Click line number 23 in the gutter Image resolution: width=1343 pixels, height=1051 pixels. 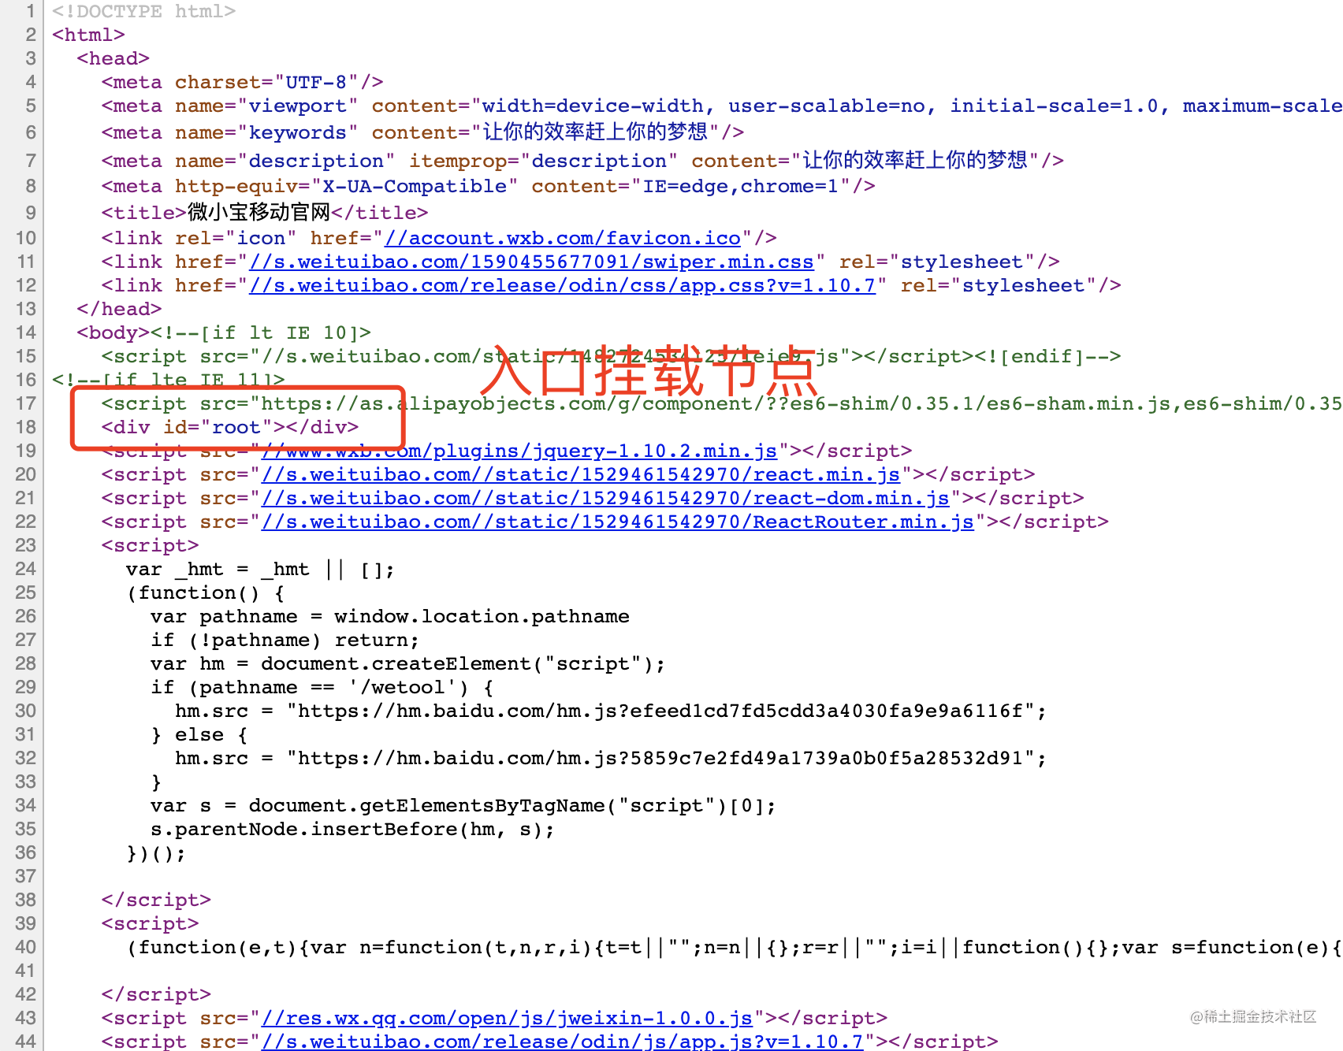tap(26, 545)
